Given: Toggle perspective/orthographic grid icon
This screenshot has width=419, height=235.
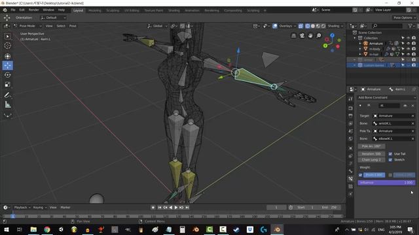Looking at the screenshot, I should point(293,36).
